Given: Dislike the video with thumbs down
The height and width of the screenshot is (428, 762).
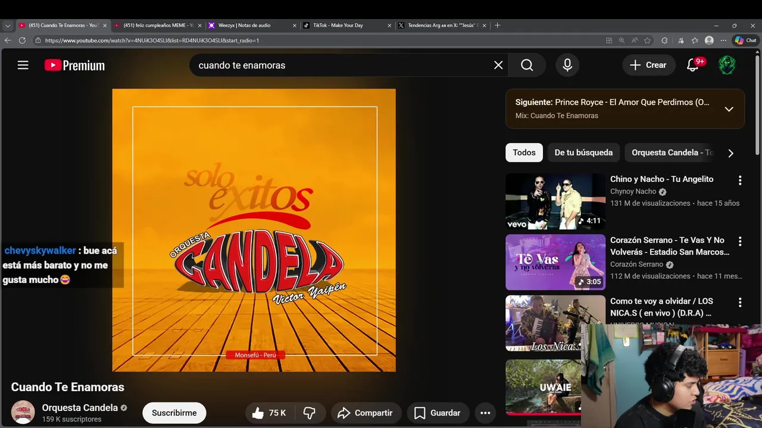Looking at the screenshot, I should click(310, 413).
